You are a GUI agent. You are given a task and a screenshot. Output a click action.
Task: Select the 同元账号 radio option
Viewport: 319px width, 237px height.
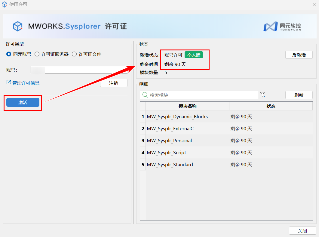tap(9, 54)
